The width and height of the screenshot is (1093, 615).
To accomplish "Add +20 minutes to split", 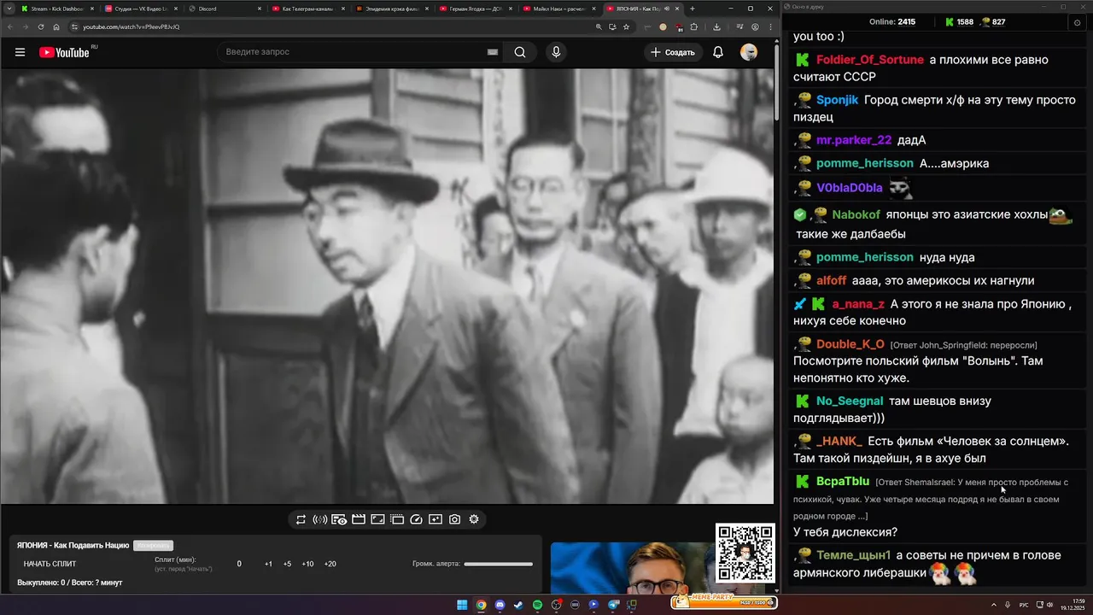I will [x=330, y=564].
